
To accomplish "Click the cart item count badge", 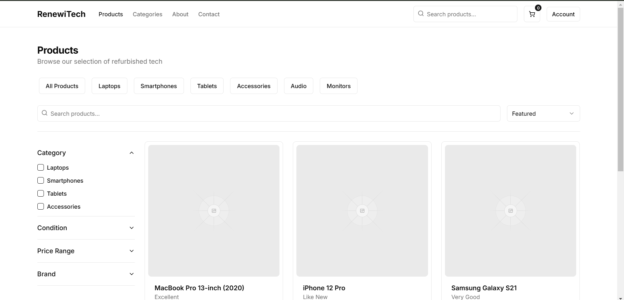I will (x=538, y=8).
